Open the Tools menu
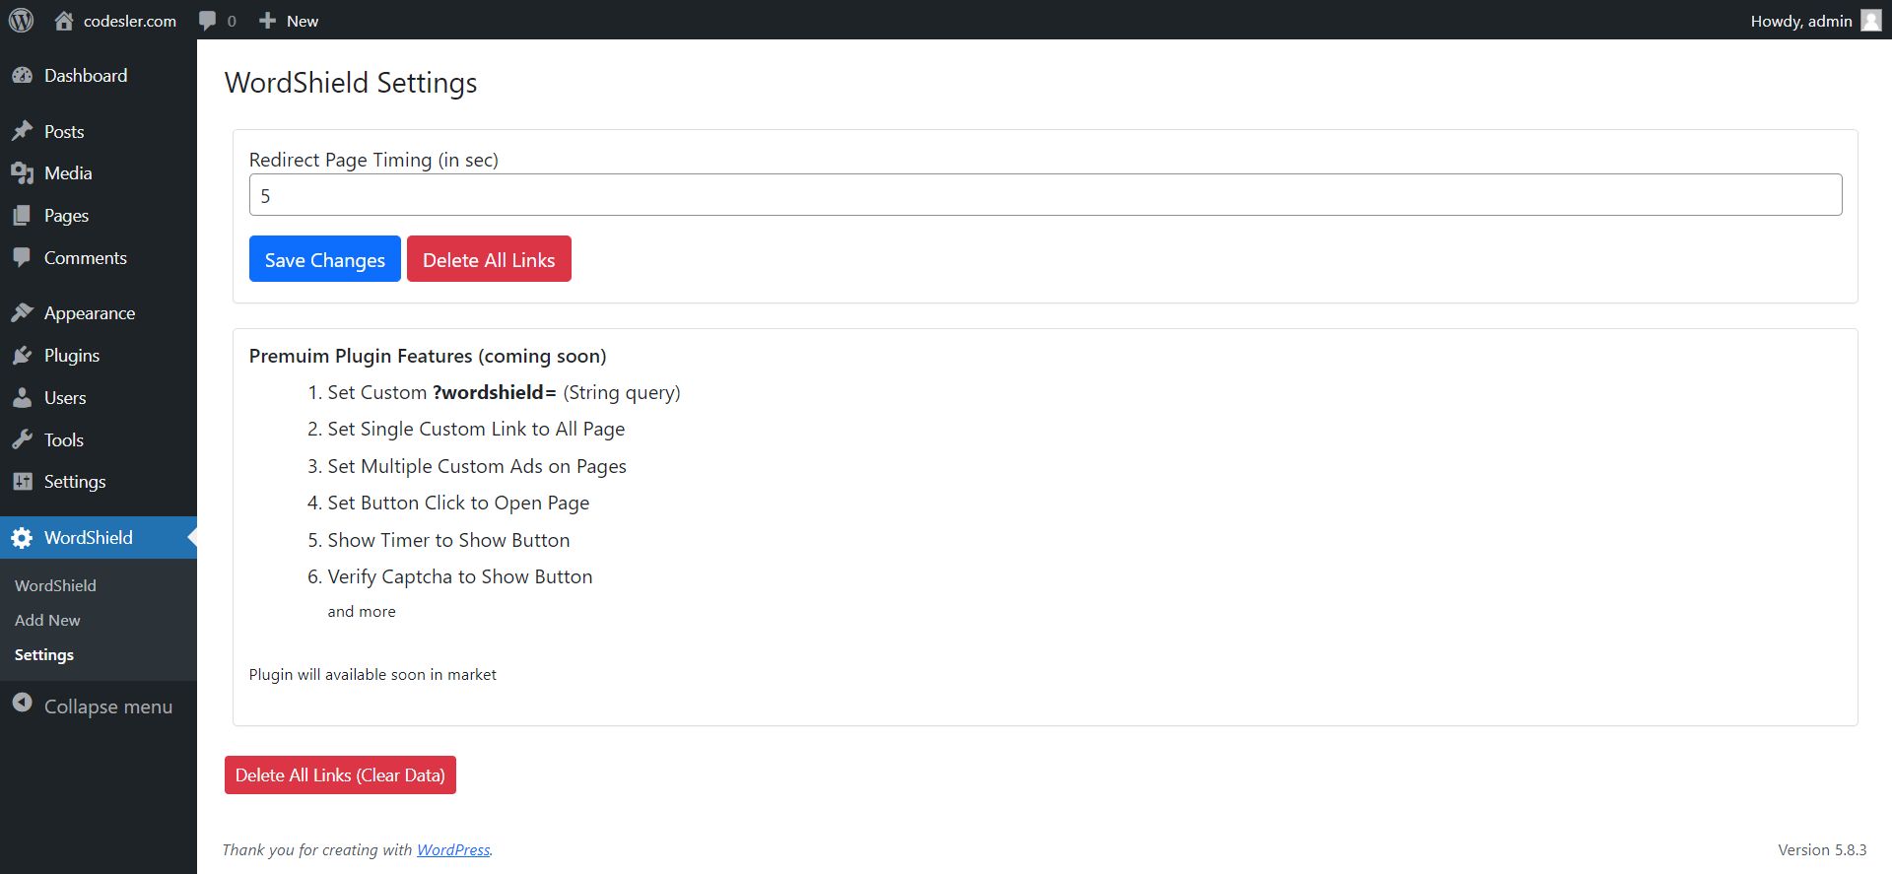Image resolution: width=1892 pixels, height=874 pixels. point(99,440)
